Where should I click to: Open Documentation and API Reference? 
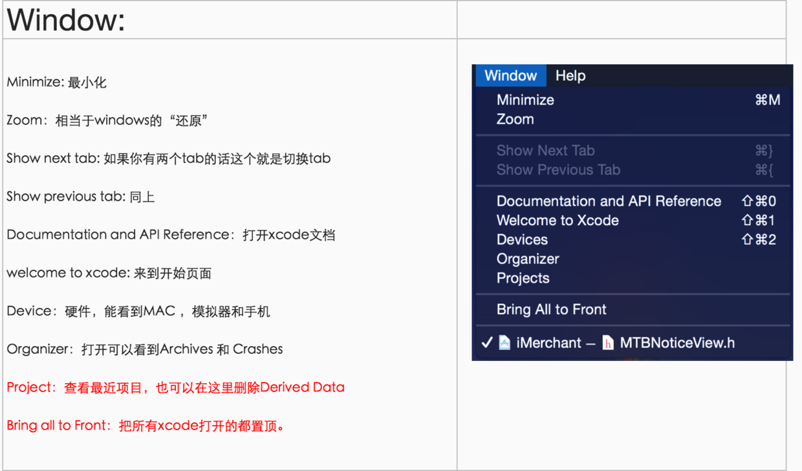click(x=633, y=201)
